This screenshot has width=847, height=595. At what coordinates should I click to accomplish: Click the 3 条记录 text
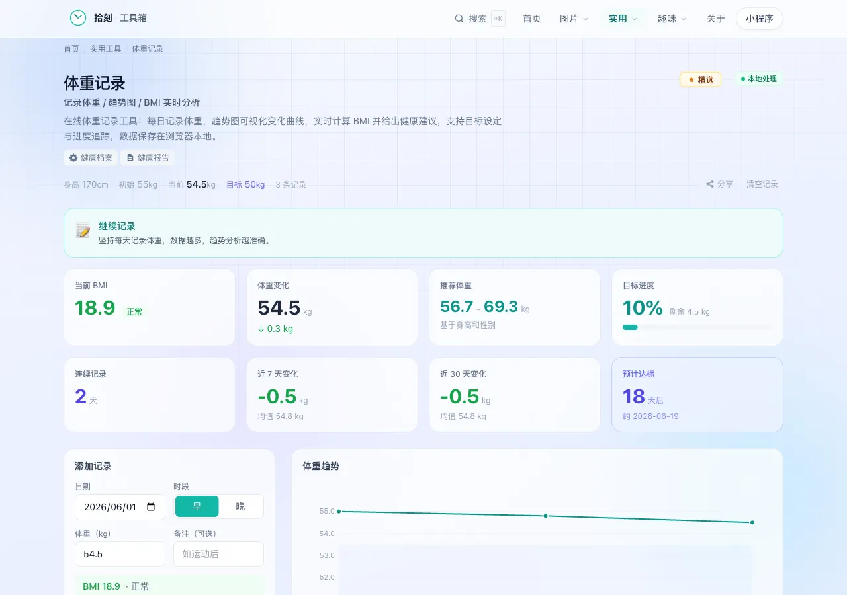pyautogui.click(x=291, y=185)
